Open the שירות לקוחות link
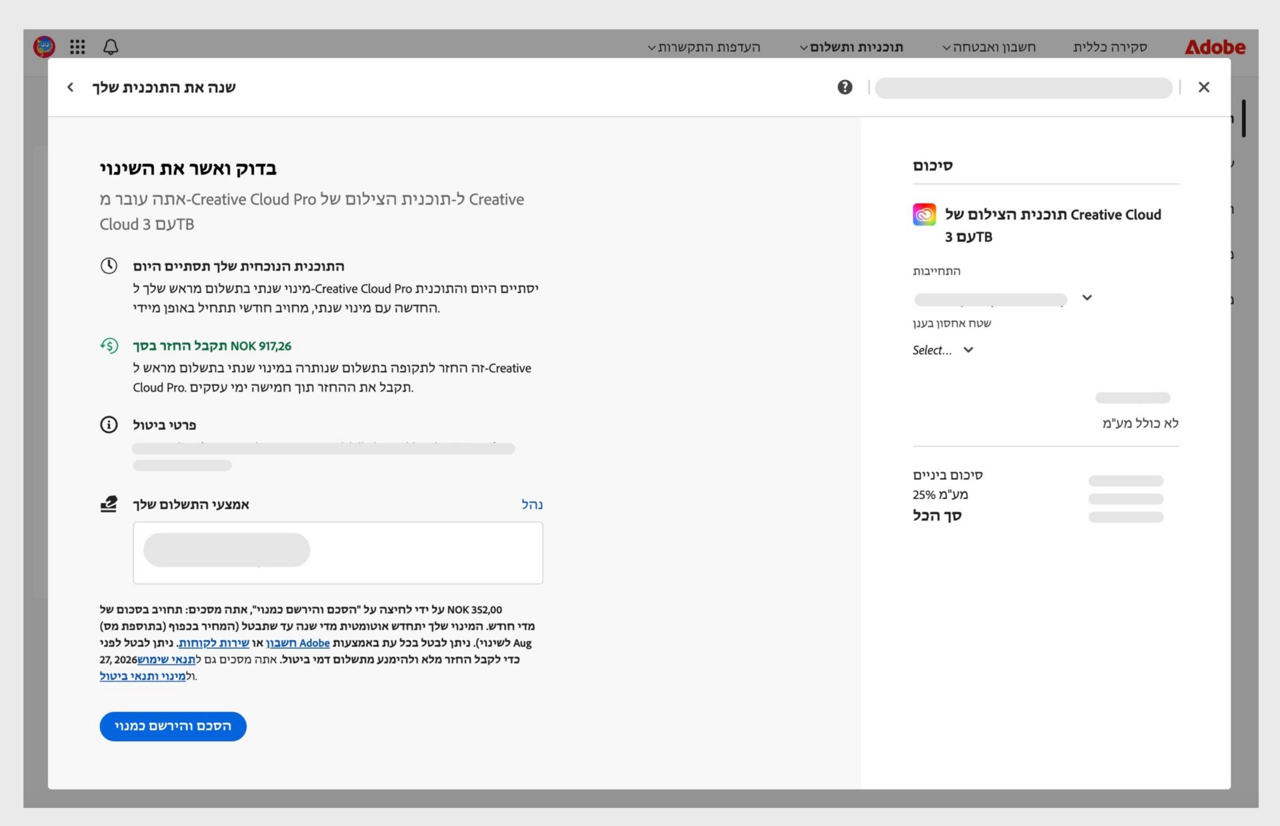This screenshot has width=1280, height=826. [x=213, y=643]
